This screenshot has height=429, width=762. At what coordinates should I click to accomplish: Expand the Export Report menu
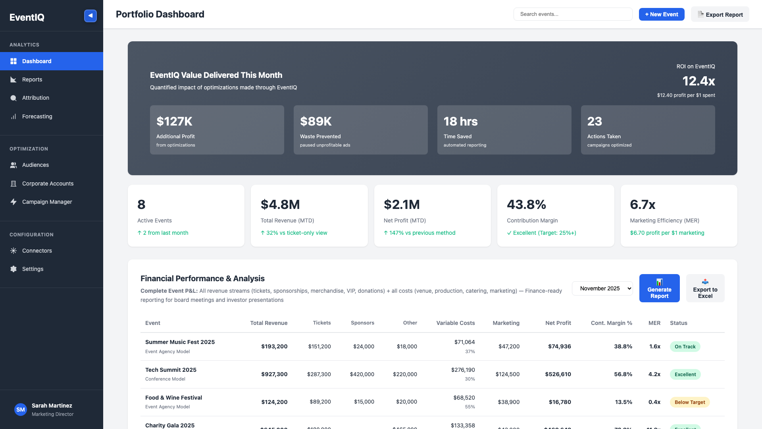coord(720,14)
